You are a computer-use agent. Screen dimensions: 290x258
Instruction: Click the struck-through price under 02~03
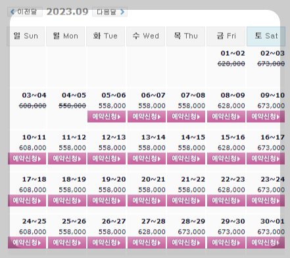click(x=271, y=64)
